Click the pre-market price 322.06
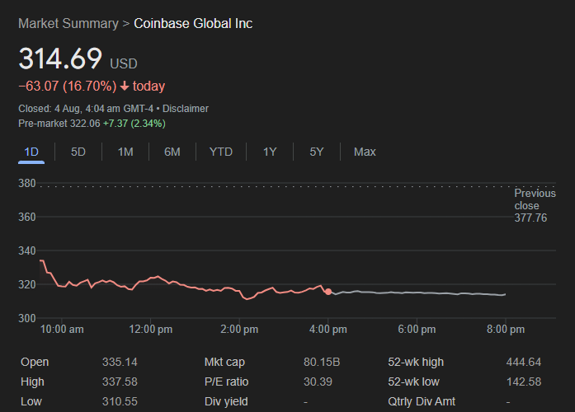 (x=85, y=124)
